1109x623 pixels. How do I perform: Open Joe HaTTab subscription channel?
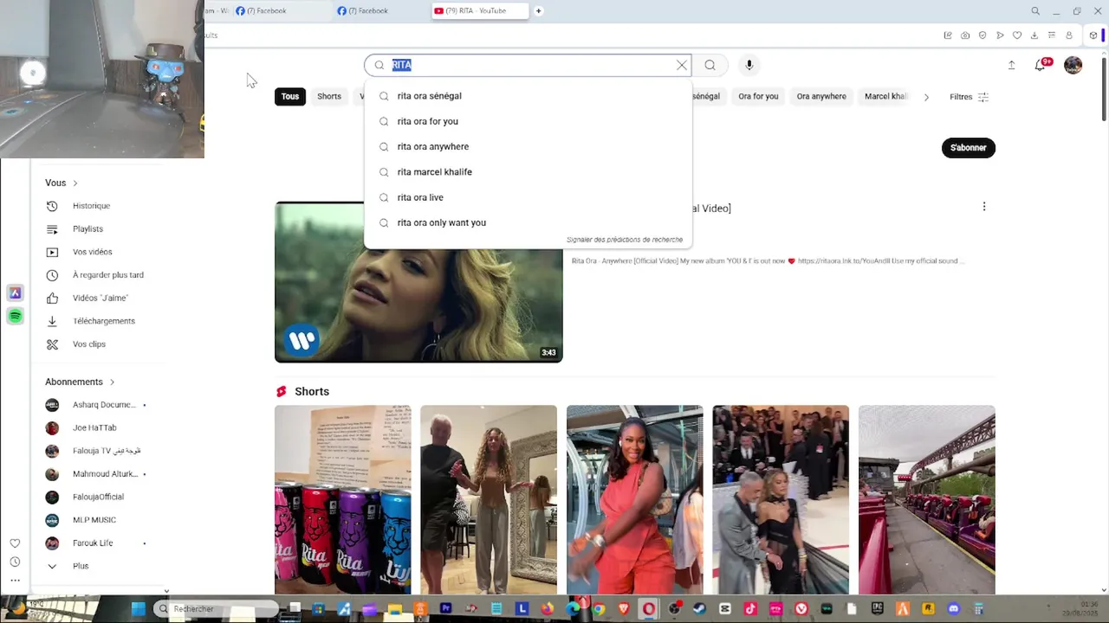pyautogui.click(x=94, y=427)
